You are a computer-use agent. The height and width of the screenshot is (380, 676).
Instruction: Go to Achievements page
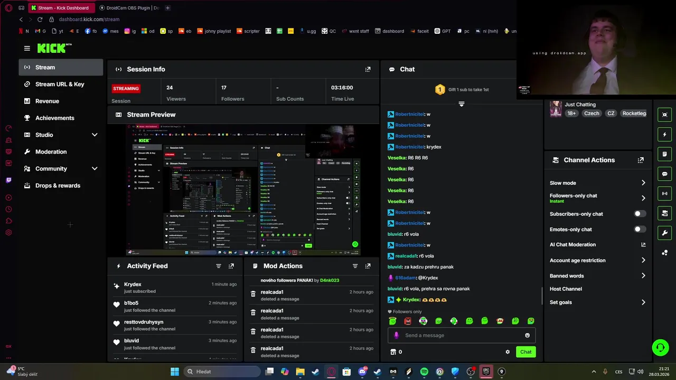click(x=61, y=118)
